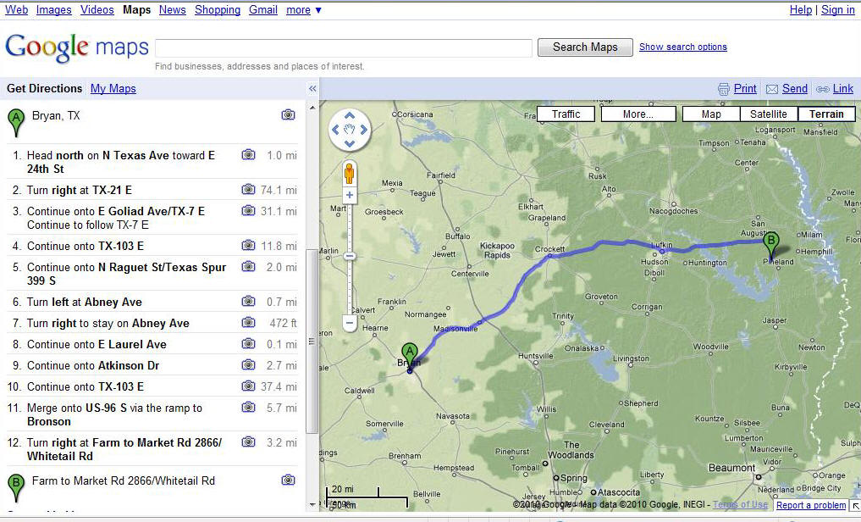Open the Videos tab

tap(97, 10)
